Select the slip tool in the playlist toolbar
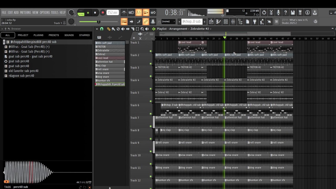 128,29
